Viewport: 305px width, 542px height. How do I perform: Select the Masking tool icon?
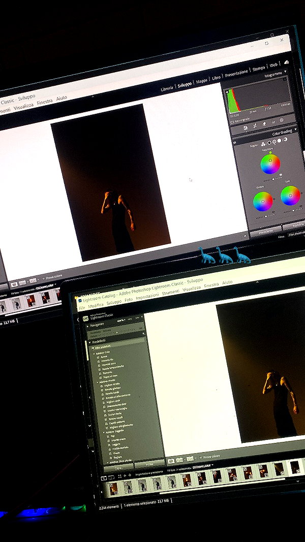(x=282, y=120)
